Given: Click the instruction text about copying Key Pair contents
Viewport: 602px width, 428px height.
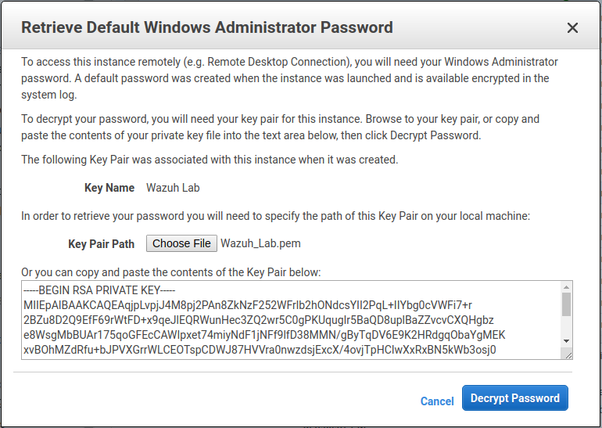Looking at the screenshot, I should tap(171, 272).
